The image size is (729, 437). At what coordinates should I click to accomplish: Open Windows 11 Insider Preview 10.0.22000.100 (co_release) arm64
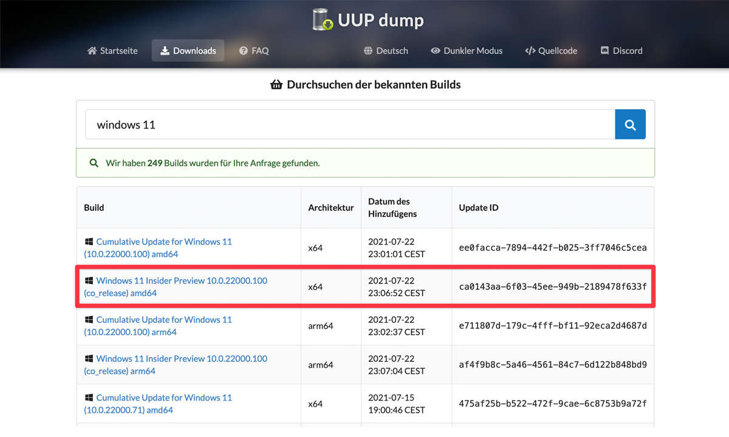pyautogui.click(x=176, y=364)
